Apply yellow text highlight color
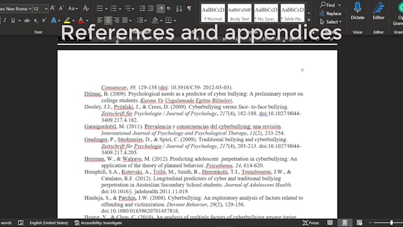 [x=67, y=20]
